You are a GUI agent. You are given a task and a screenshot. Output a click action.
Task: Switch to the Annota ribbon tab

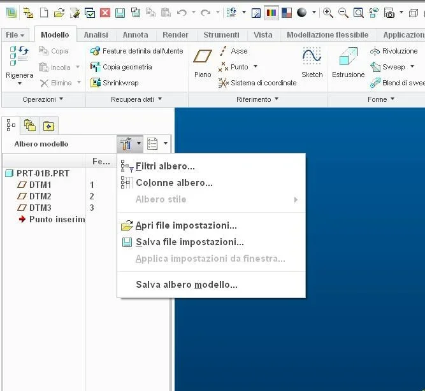[135, 35]
